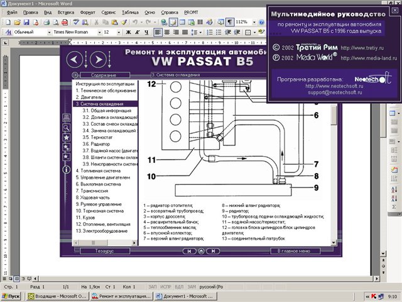Open the Таблица menu

click(130, 13)
